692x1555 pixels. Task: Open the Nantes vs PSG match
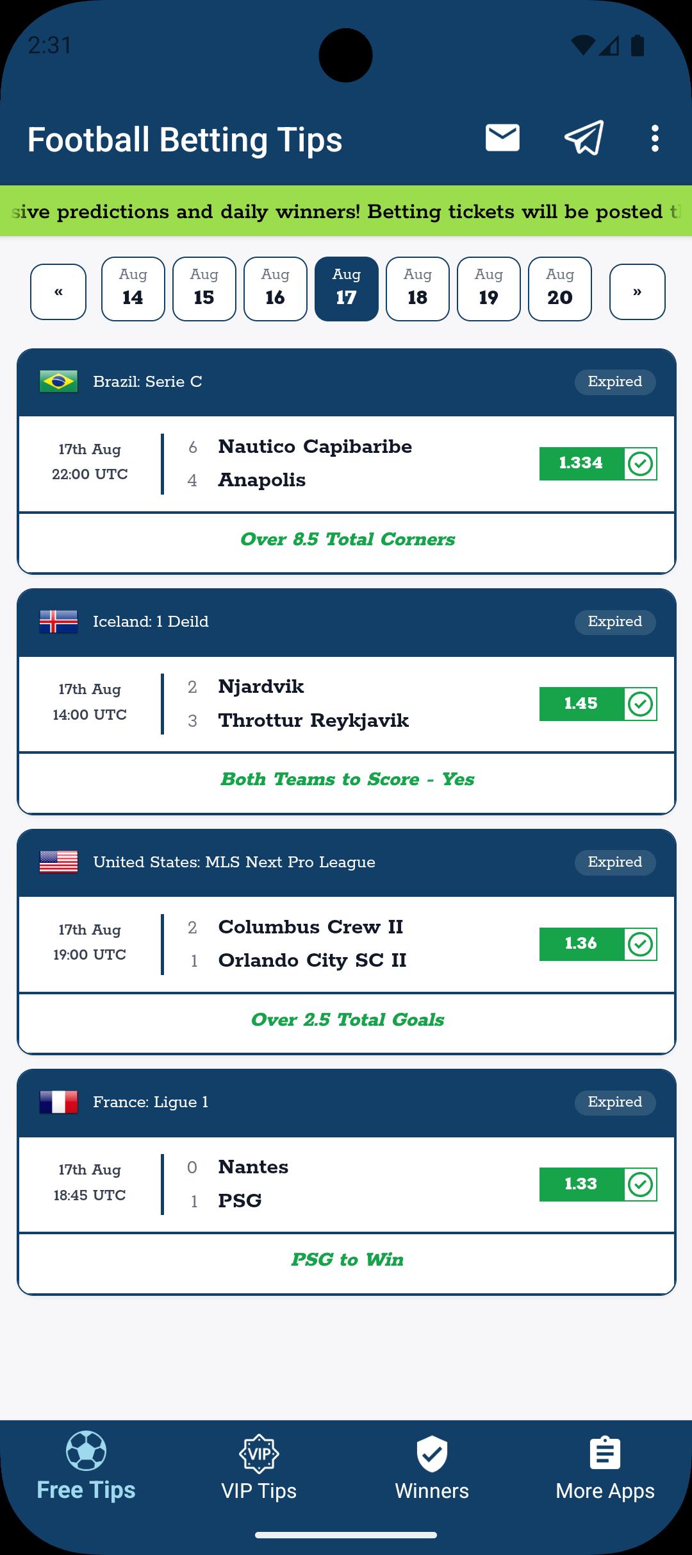coord(346,1184)
